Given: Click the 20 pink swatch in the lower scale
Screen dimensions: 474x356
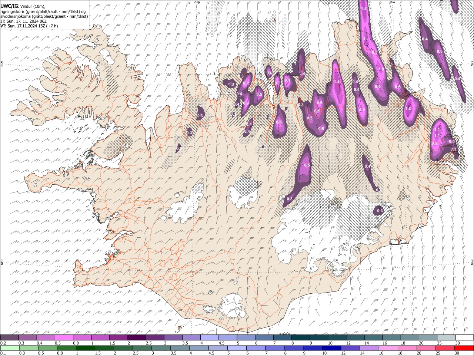Looking at the screenshot, I should point(426,348).
